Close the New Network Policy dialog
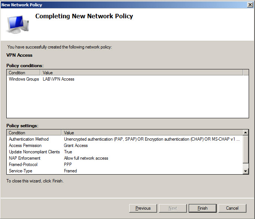The image size is (255, 219). pyautogui.click(x=250, y=5)
